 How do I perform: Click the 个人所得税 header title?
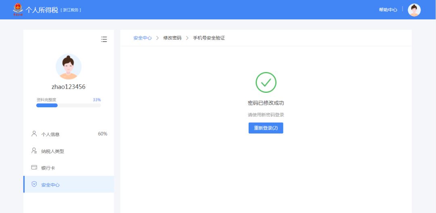[x=42, y=10]
